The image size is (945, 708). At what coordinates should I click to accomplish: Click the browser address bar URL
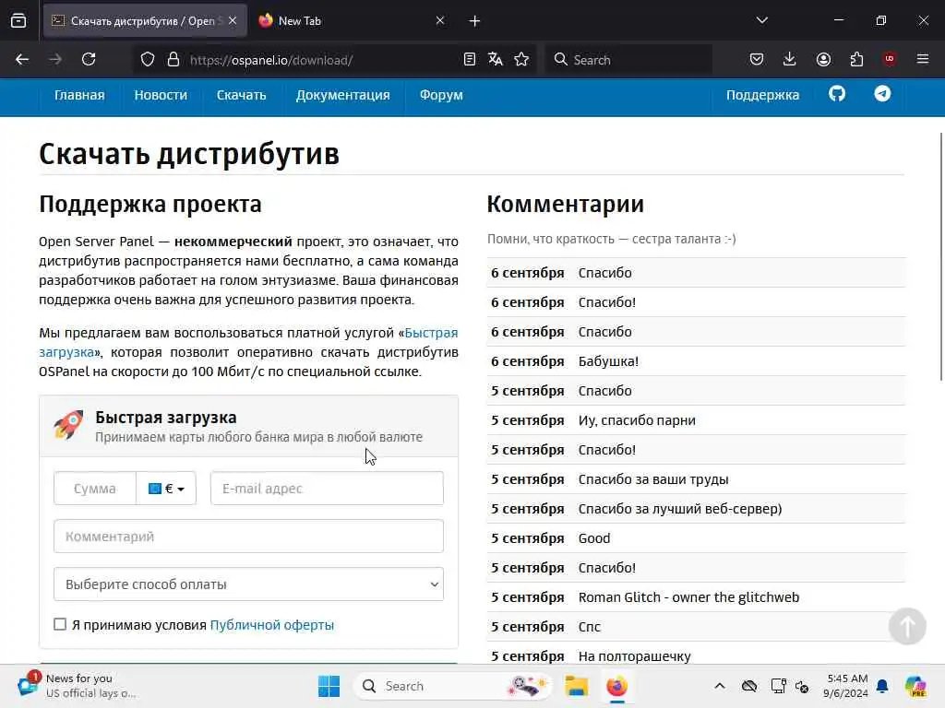(x=271, y=60)
